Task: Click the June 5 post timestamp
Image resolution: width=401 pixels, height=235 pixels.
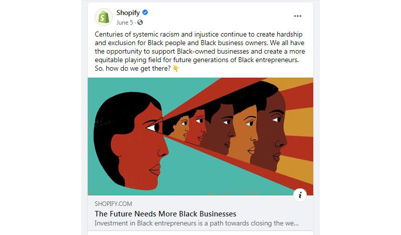Action: (x=125, y=23)
